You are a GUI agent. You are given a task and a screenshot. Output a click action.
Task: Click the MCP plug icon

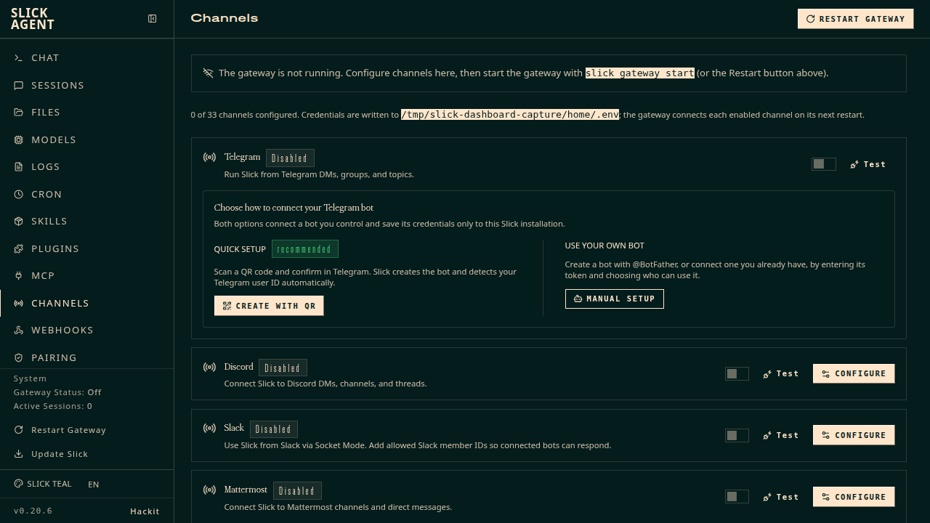(19, 276)
